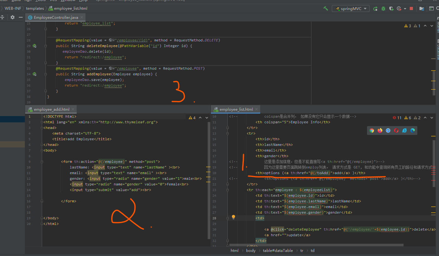Click the 3 warnings indicator in EmployeeController editor
This screenshot has width=439, height=256.
[408, 26]
